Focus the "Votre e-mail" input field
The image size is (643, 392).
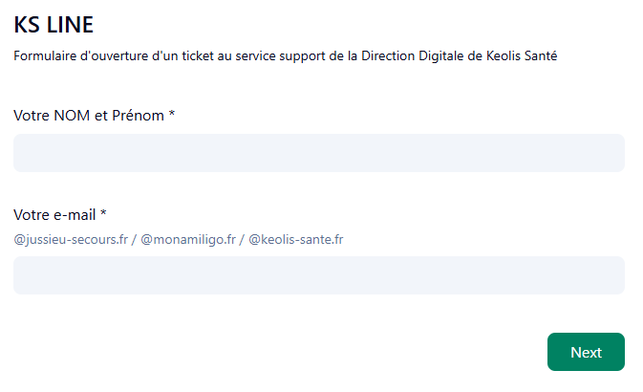point(318,275)
